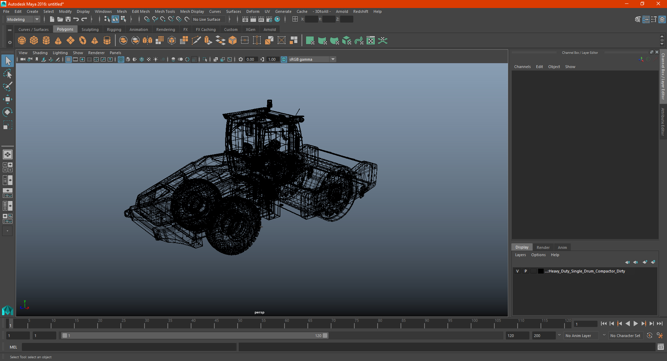Image resolution: width=667 pixels, height=361 pixels.
Task: Select the Heavy_Duty_Single_Drum_Compactor_Dirty layer
Action: 585,271
